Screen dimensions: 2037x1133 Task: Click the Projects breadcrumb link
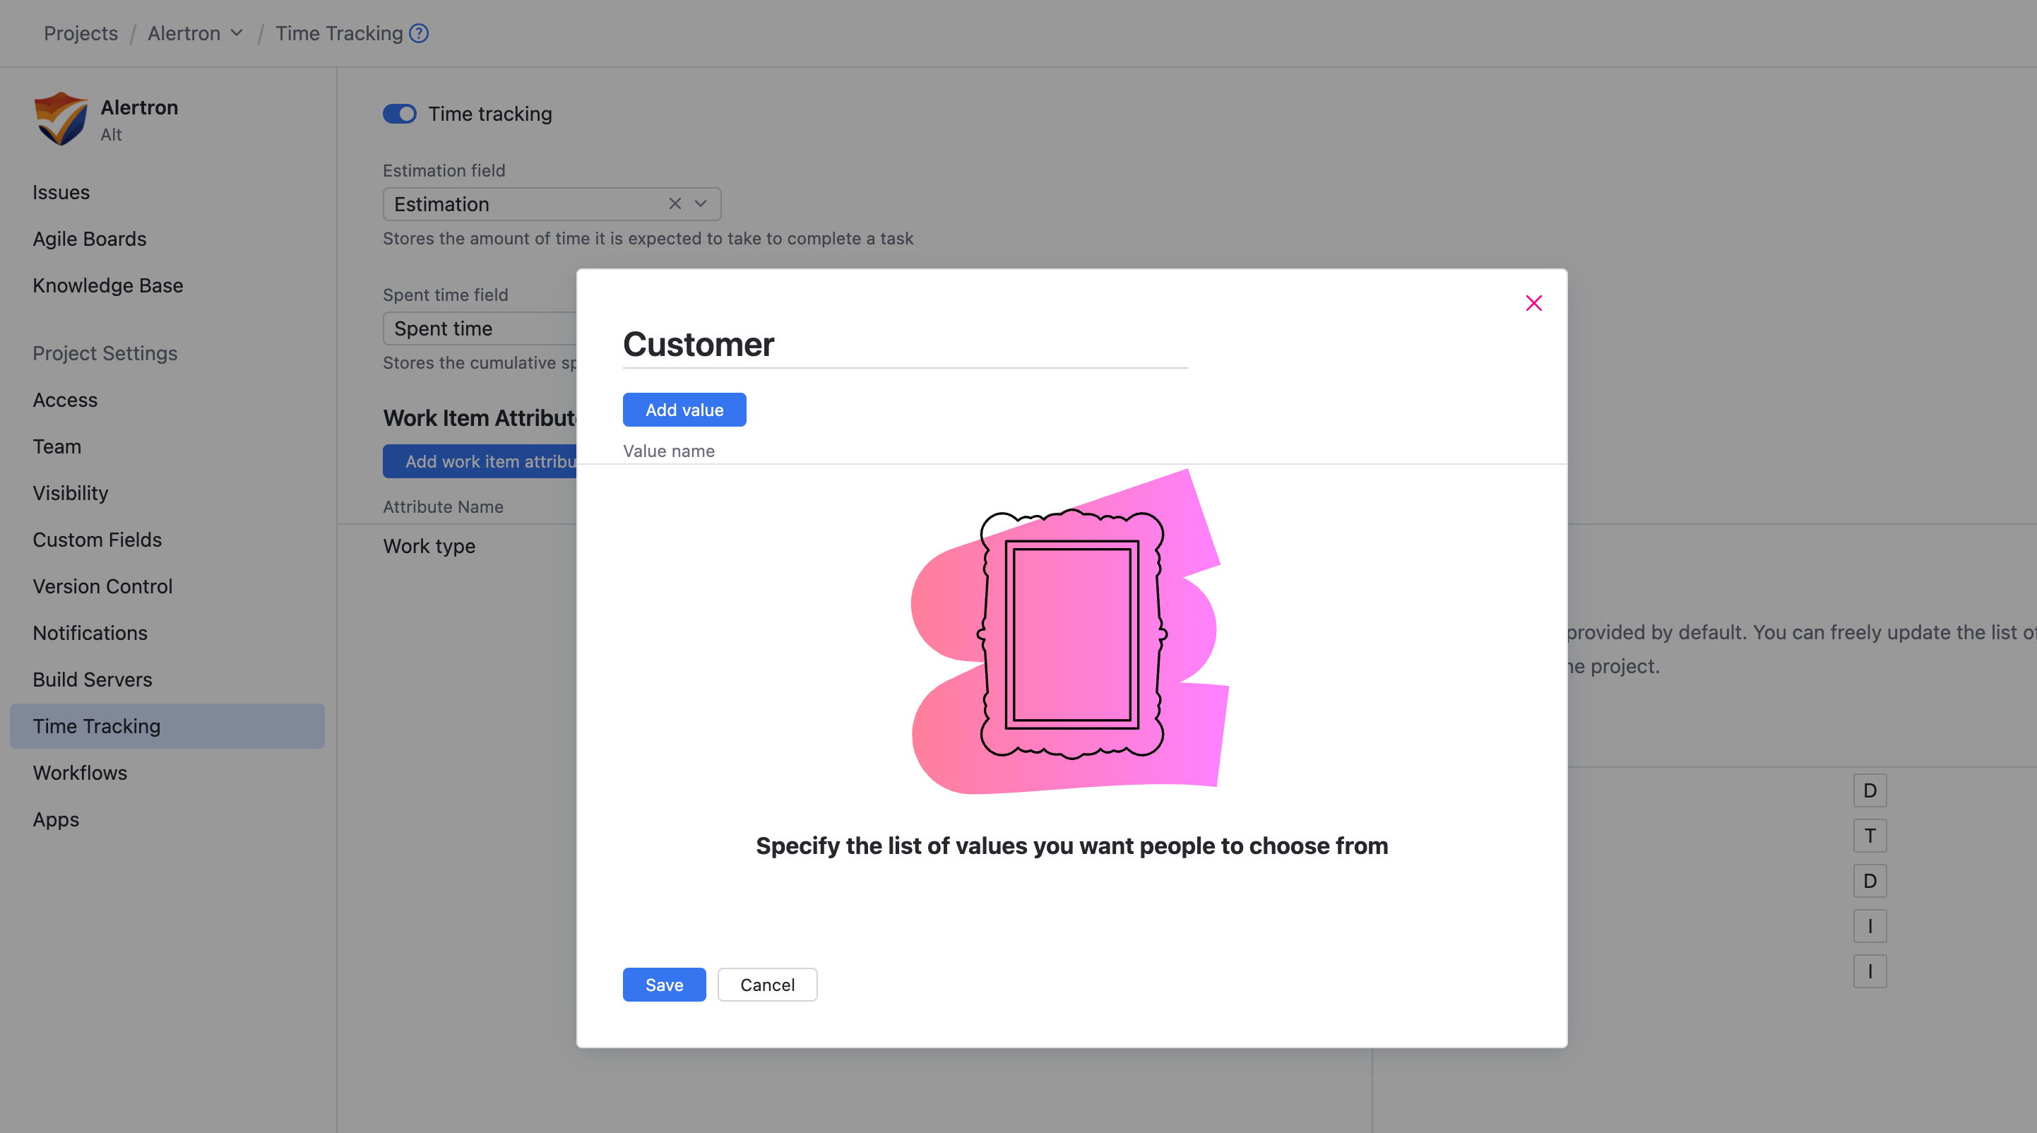click(81, 33)
